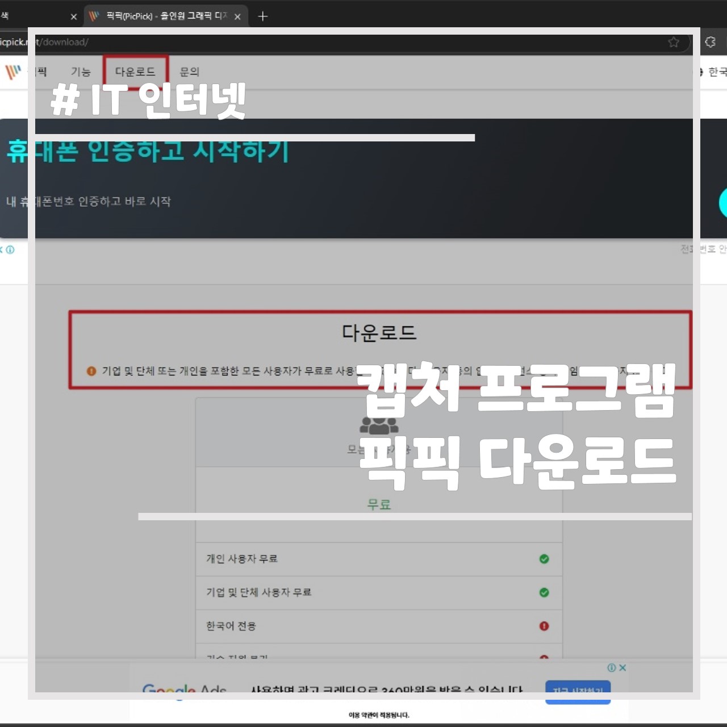Click the 한국어 전용 row text
Image resolution: width=727 pixels, height=727 pixels.
[231, 626]
